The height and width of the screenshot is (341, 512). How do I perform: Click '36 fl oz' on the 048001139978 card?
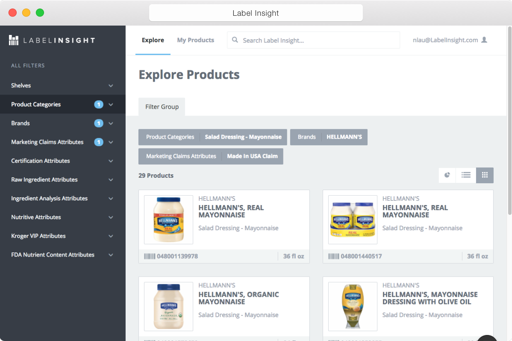click(294, 256)
